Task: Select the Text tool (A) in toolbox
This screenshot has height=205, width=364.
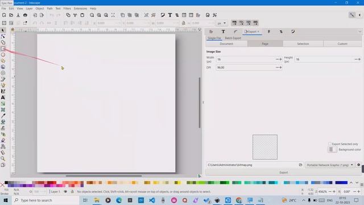Action: click(x=3, y=97)
